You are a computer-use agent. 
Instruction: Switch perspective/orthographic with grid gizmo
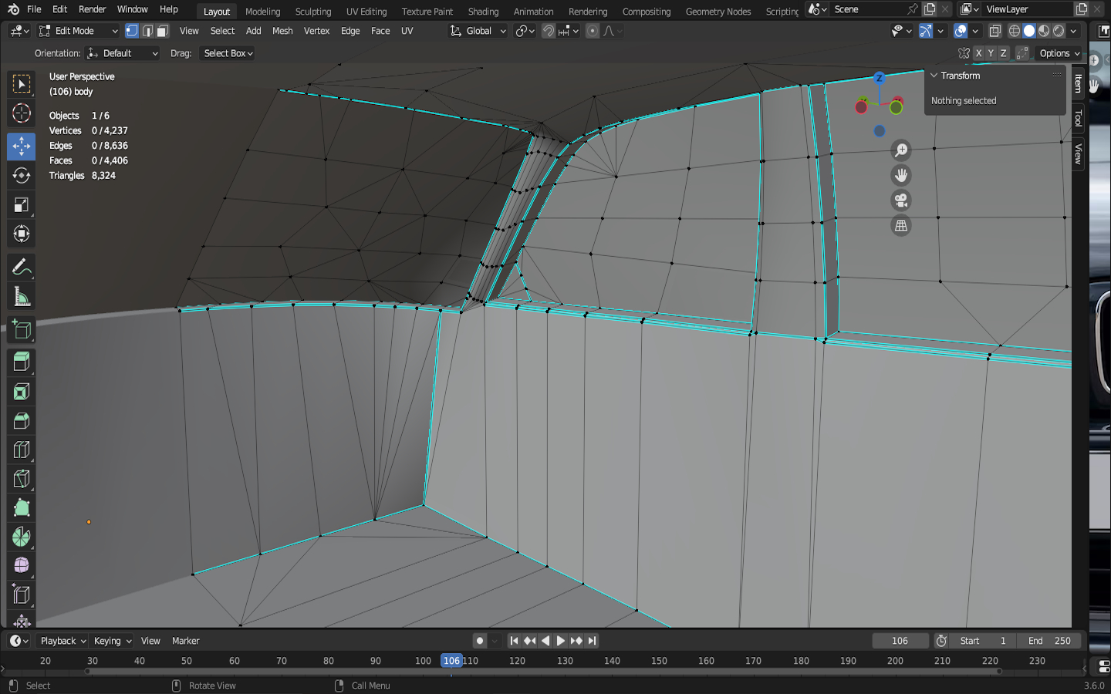(900, 226)
